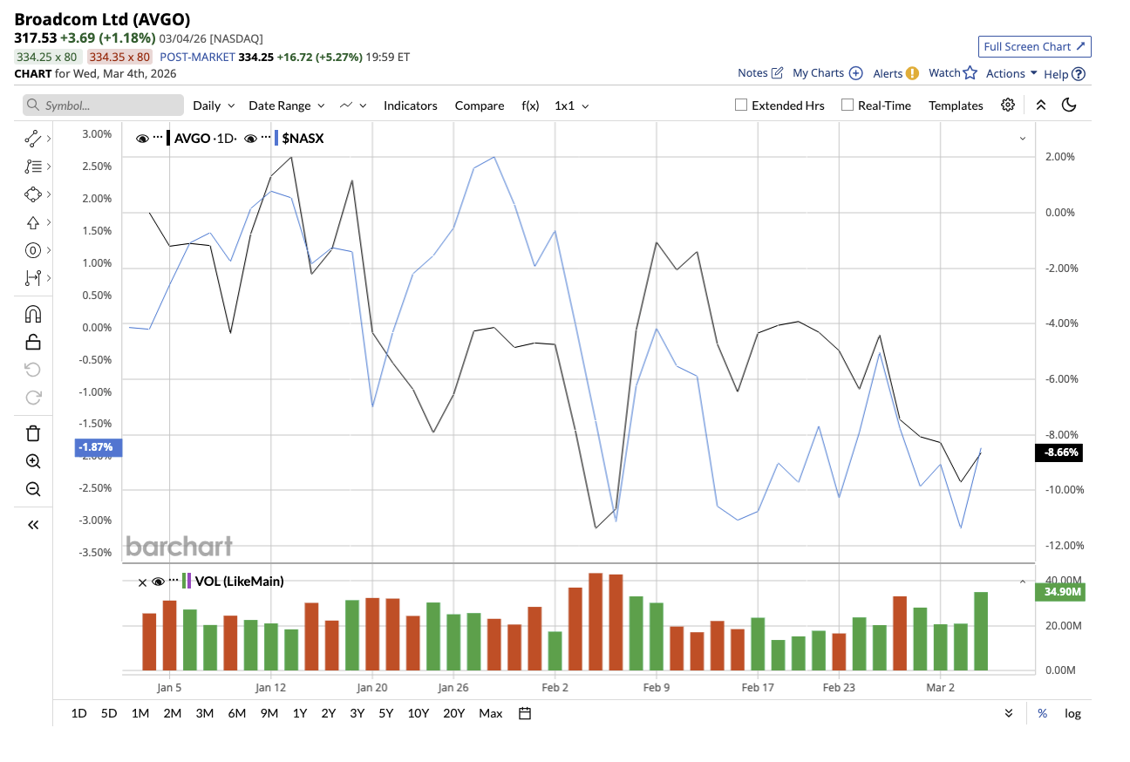
Task: Select the 1M time range
Action: click(x=140, y=713)
